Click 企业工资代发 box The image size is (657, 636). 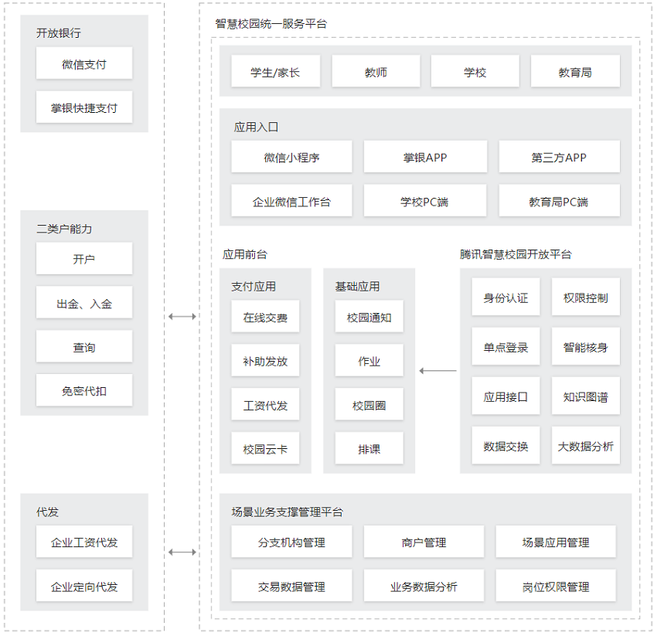(84, 542)
